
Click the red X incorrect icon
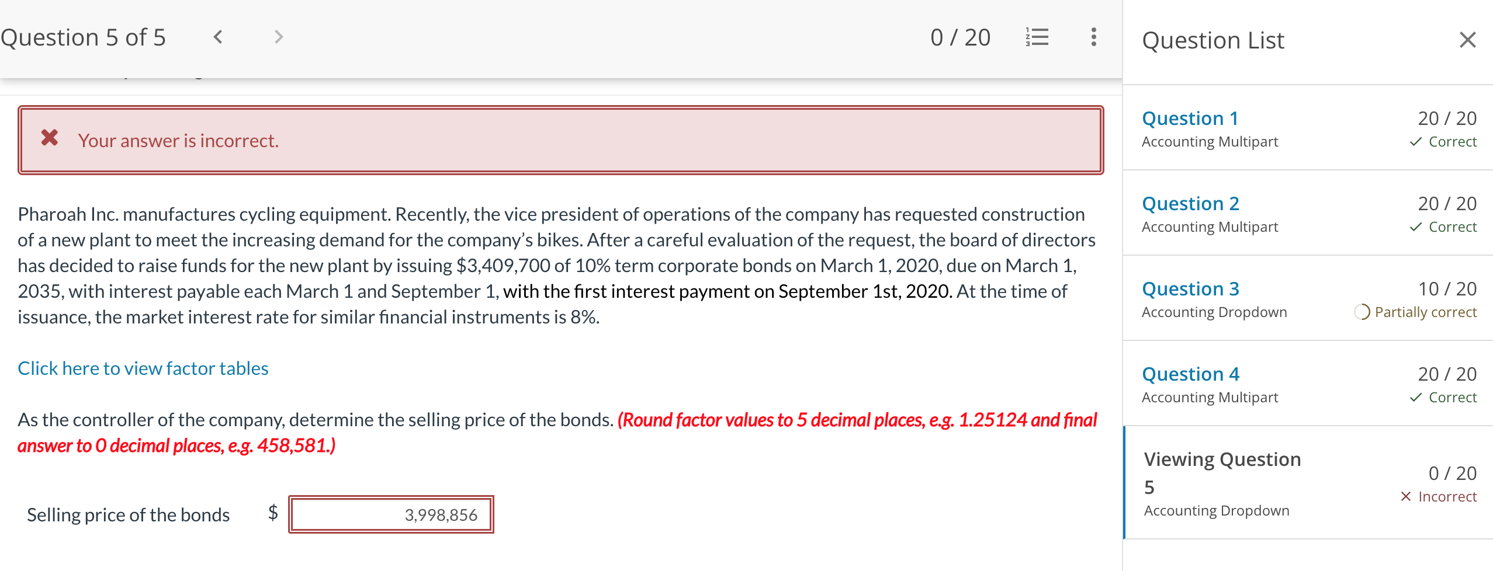50,138
